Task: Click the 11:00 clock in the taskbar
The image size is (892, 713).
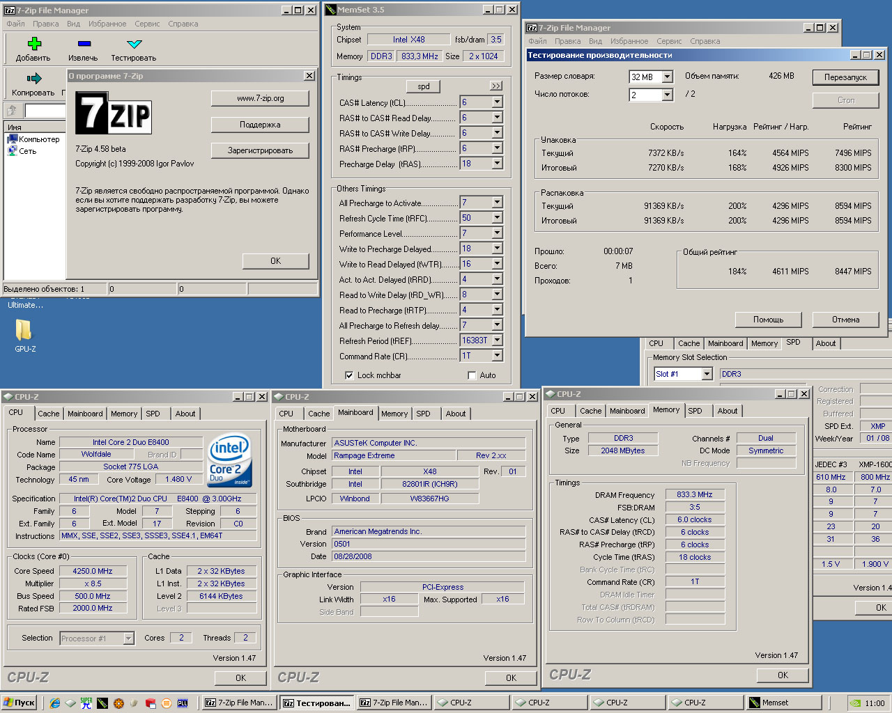Action: [875, 703]
